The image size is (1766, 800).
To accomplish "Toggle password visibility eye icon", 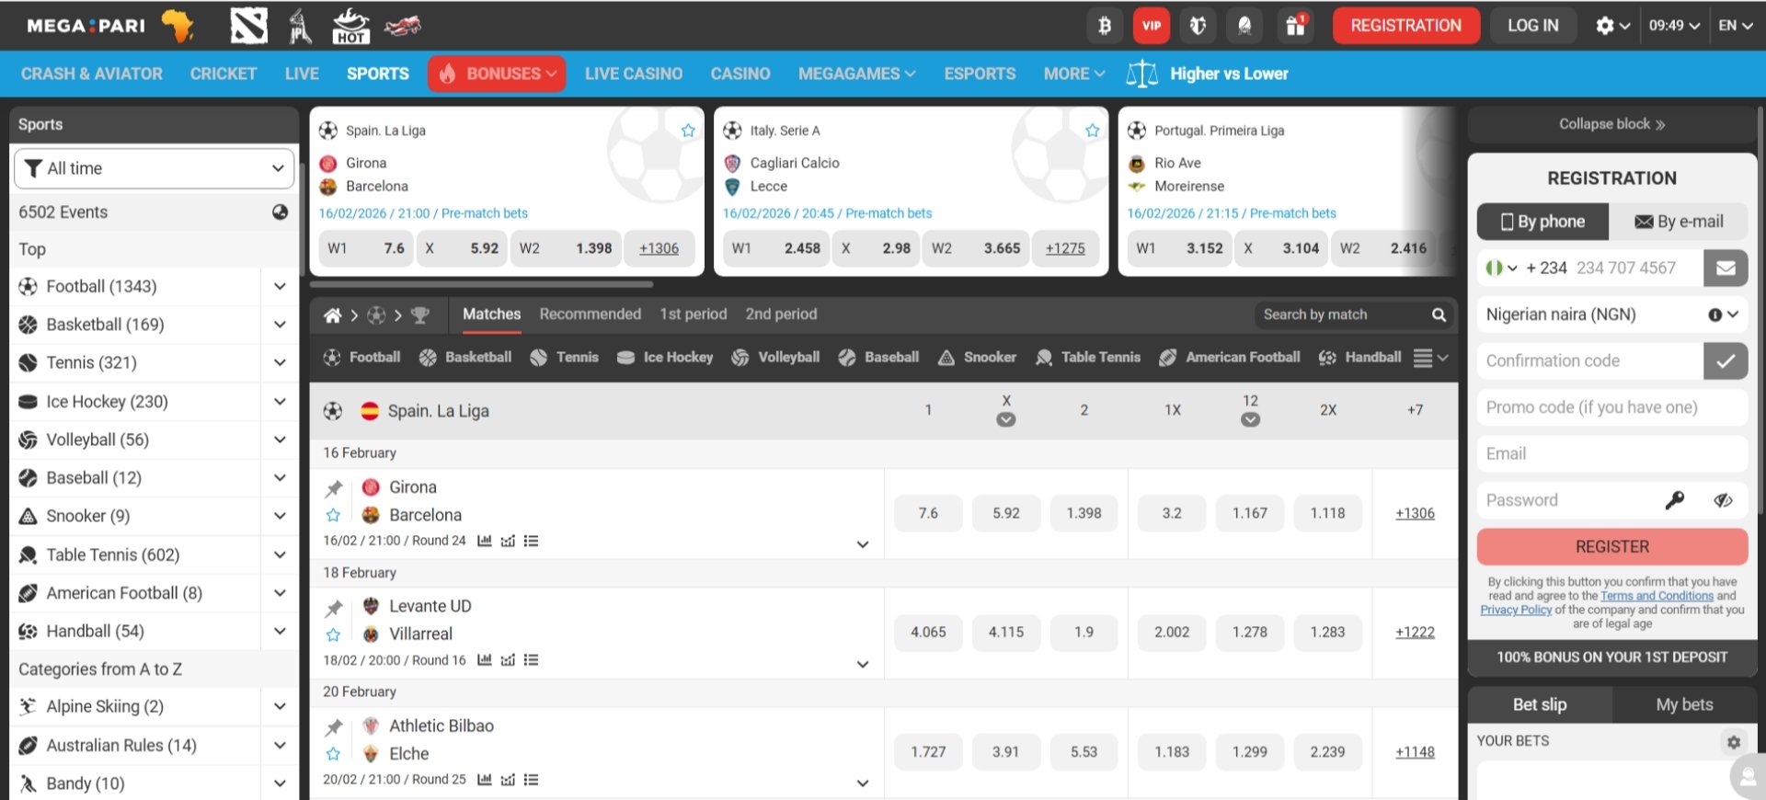I will coord(1723,500).
